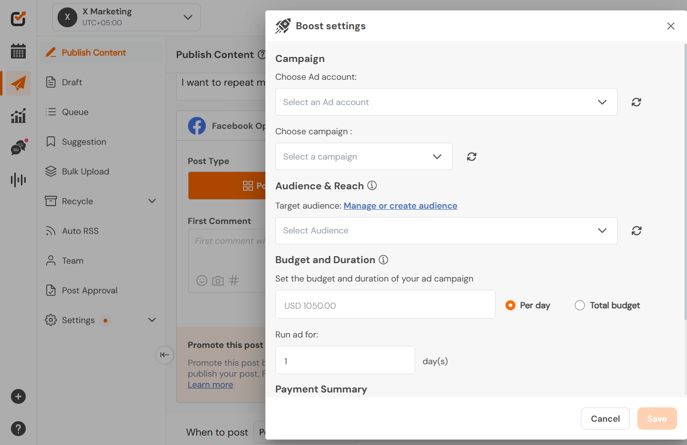Click the Save button

pyautogui.click(x=657, y=419)
